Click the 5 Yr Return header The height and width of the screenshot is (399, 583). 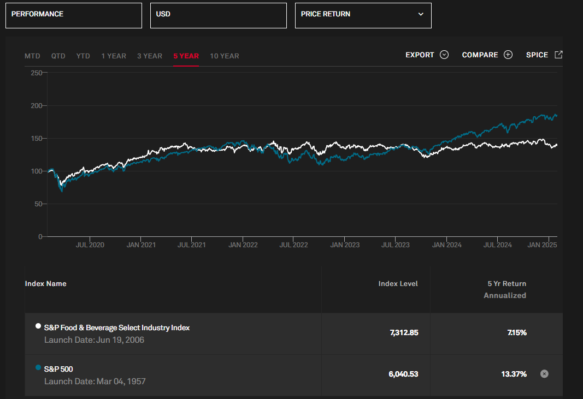(x=507, y=284)
